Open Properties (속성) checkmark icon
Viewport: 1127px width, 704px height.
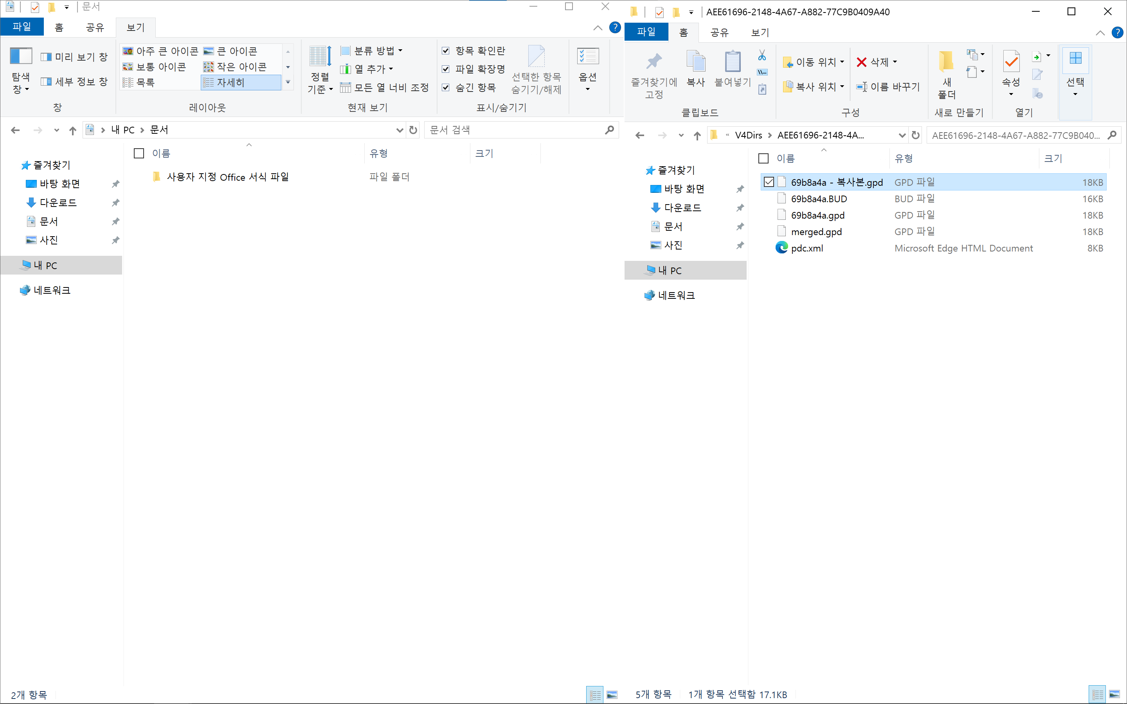(x=1011, y=62)
